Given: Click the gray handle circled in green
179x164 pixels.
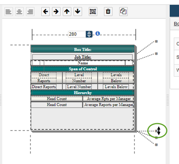Looking at the screenshot, I should 156,131.
